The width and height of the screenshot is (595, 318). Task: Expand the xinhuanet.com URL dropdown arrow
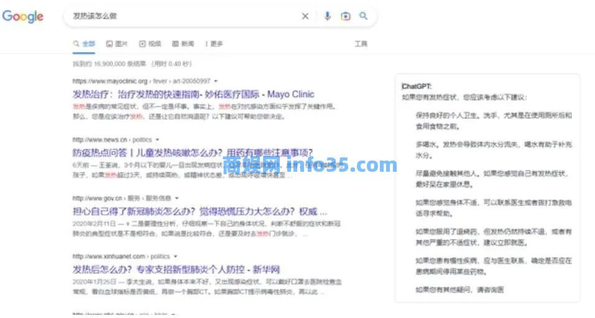[175, 256]
